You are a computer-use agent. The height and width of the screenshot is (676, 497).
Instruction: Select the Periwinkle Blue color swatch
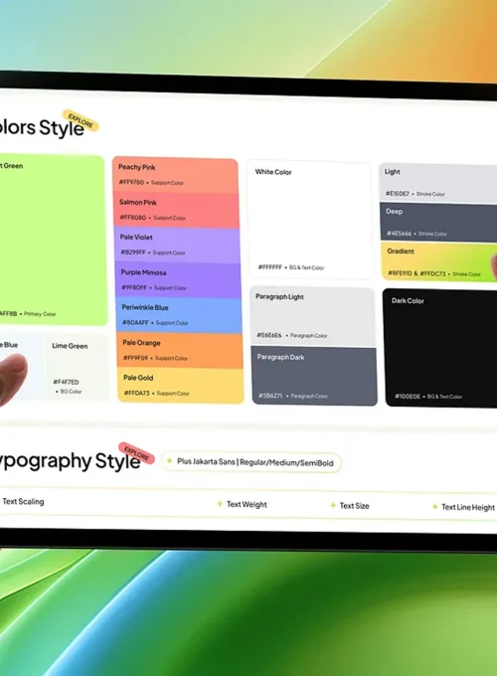pyautogui.click(x=179, y=315)
